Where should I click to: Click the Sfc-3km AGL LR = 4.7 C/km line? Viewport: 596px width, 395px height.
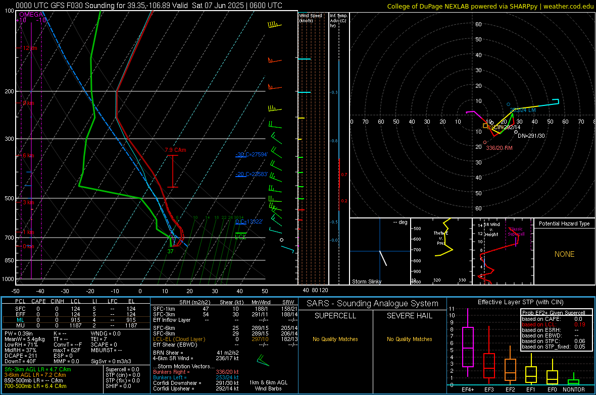(38, 369)
